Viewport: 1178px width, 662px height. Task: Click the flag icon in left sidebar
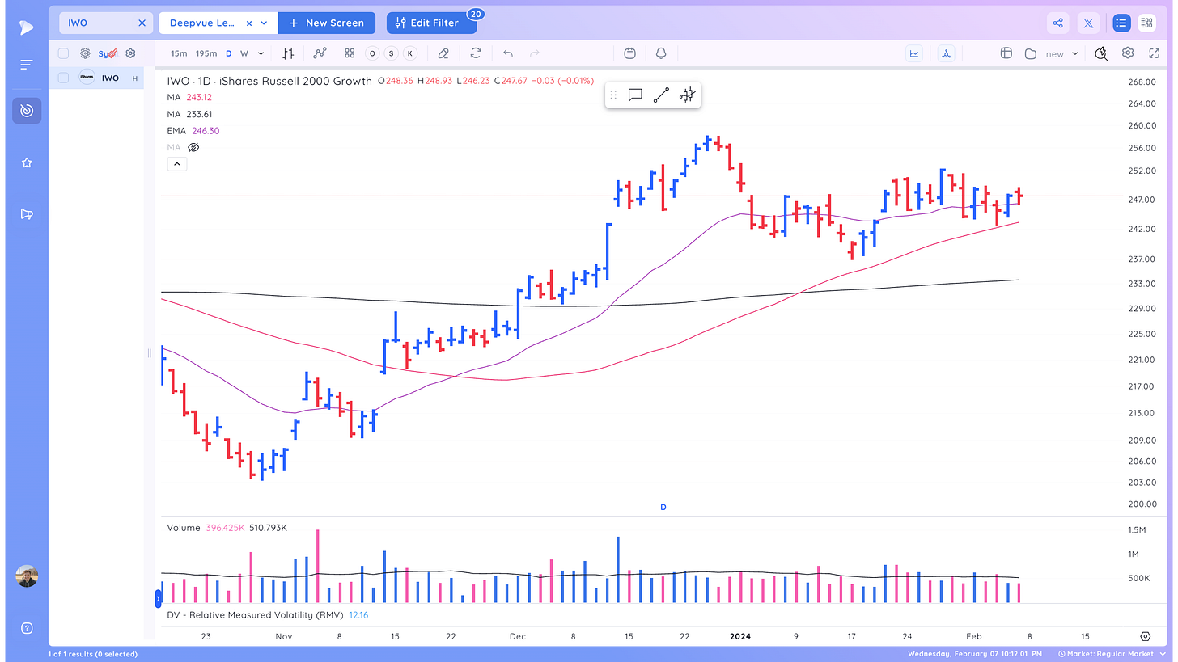point(27,214)
